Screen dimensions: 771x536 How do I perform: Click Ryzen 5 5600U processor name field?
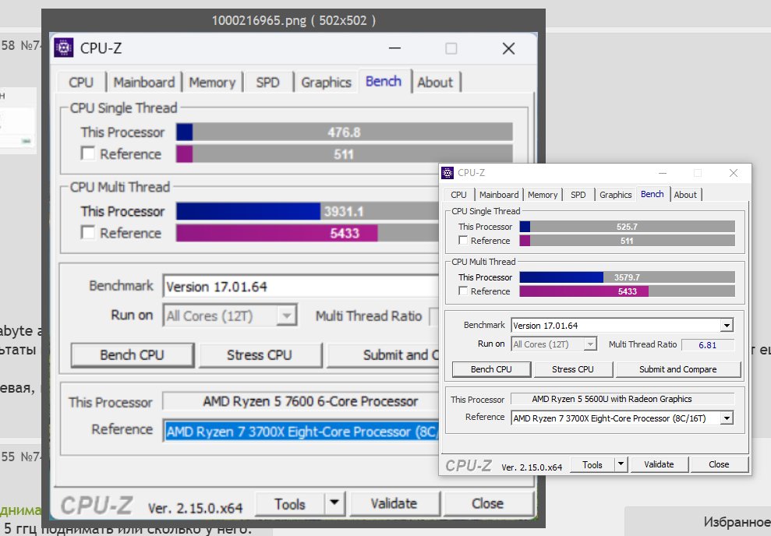click(x=623, y=399)
